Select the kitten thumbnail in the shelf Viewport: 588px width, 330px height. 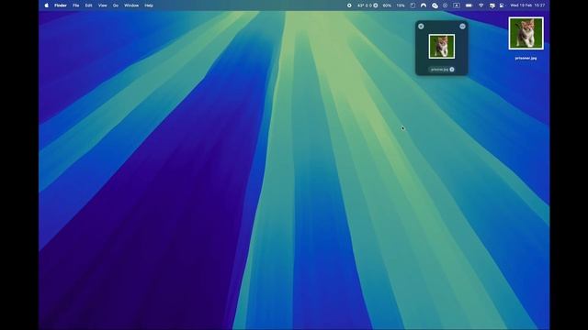click(442, 47)
